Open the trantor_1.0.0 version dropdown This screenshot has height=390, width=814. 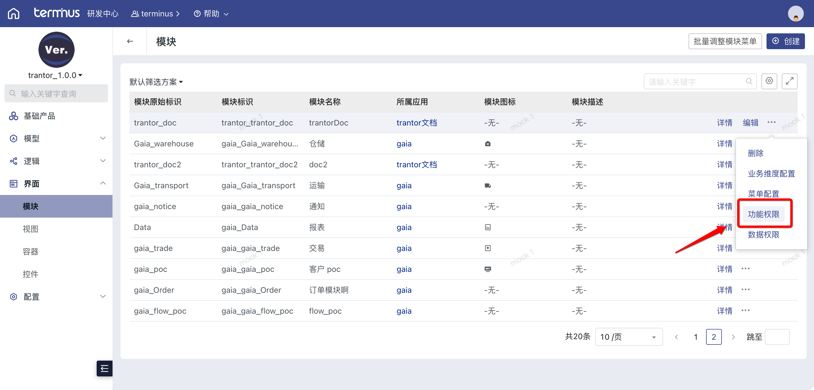(55, 75)
